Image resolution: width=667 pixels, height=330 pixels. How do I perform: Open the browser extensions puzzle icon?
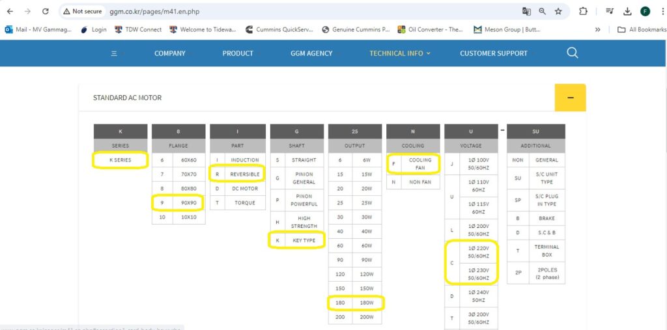pos(583,11)
